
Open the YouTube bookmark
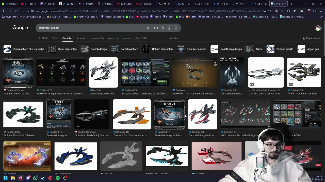[x=142, y=17]
